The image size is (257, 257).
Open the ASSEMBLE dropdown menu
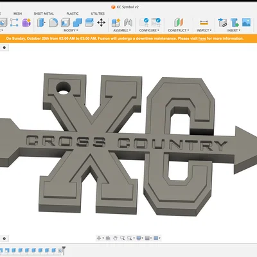122,30
